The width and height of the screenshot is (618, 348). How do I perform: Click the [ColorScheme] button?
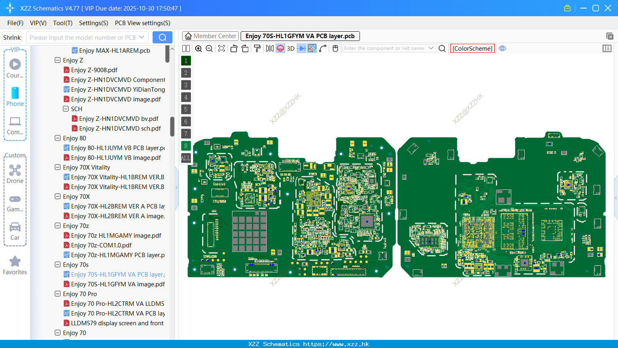click(472, 48)
